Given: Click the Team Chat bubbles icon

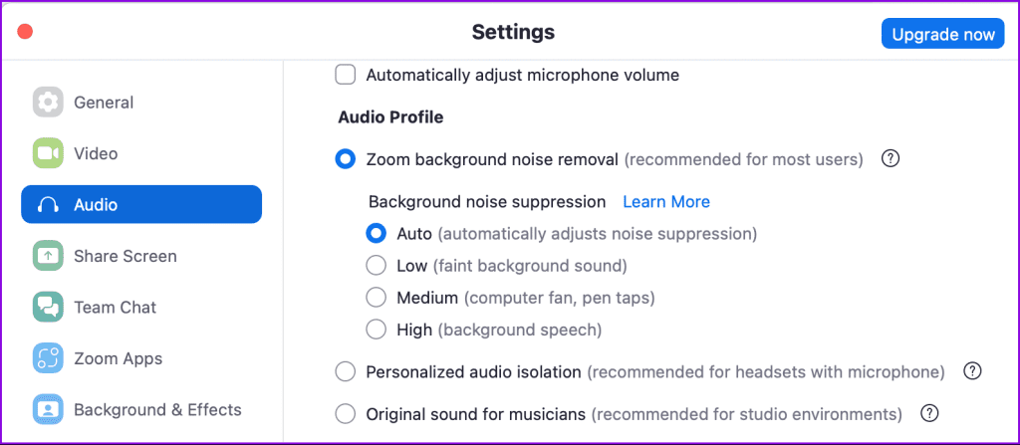Looking at the screenshot, I should pos(48,308).
